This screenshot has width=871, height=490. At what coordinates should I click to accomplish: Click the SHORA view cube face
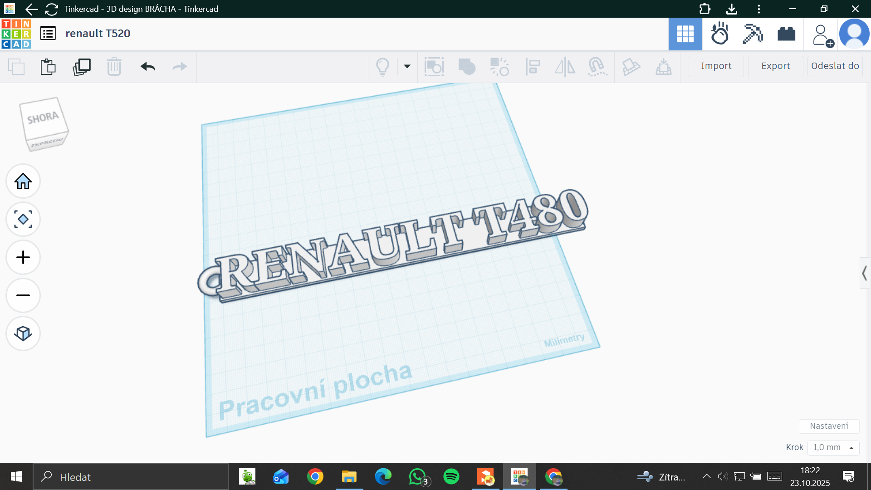(x=42, y=118)
